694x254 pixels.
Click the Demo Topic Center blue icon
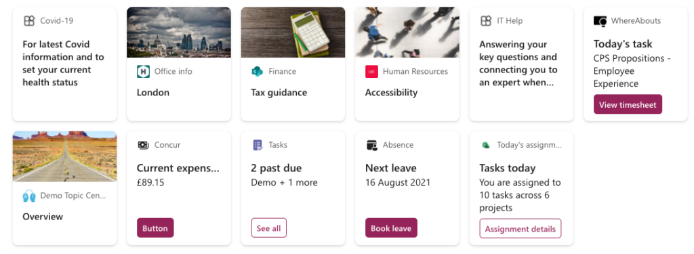point(29,196)
